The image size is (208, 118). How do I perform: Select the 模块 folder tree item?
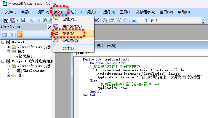[21, 52]
